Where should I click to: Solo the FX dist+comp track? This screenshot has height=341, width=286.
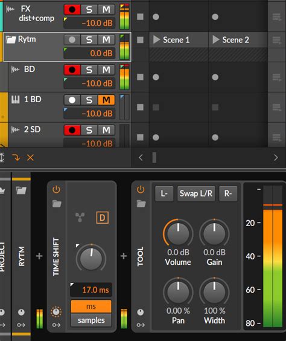89,10
